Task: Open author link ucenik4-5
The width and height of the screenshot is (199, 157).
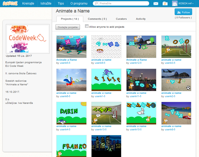Action: pyautogui.click(x=65, y=129)
